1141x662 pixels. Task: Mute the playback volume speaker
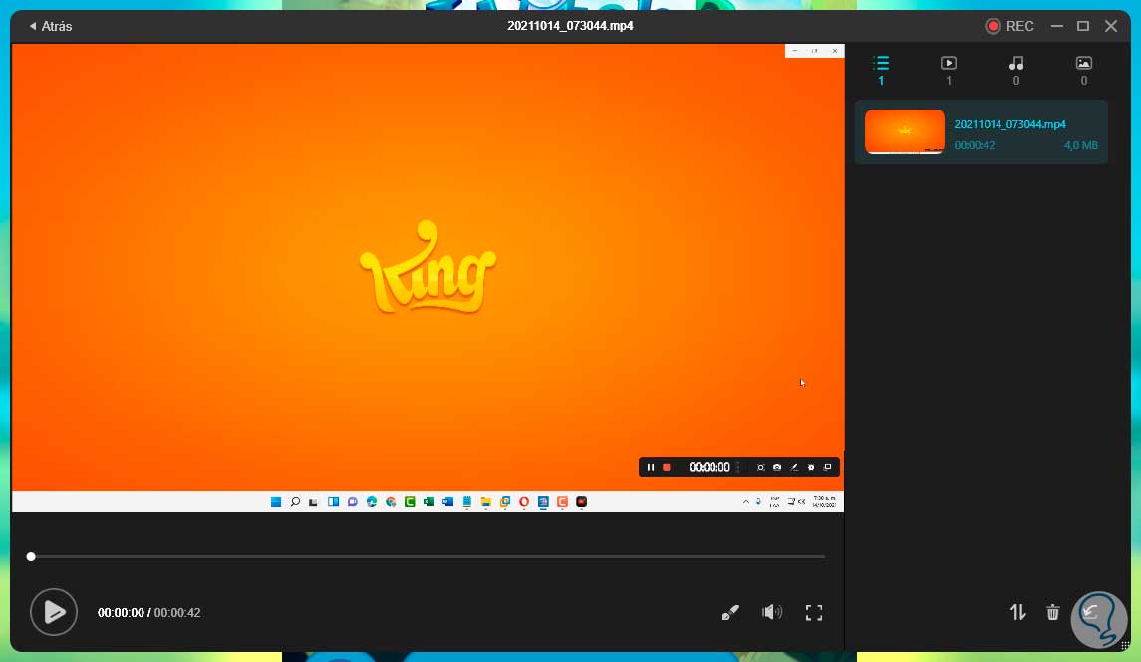tap(772, 612)
